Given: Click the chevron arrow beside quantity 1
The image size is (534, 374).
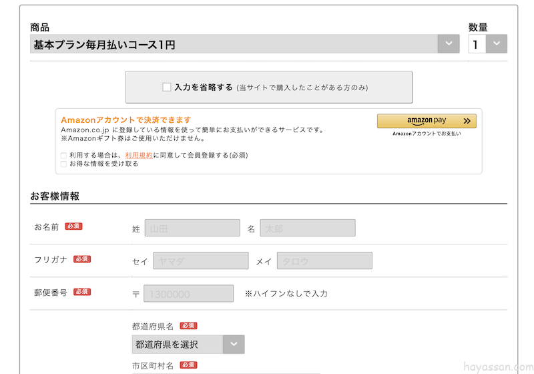Looking at the screenshot, I should click(497, 44).
